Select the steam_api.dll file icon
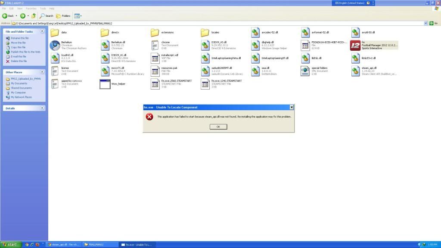The image size is (441, 248). [x=355, y=71]
